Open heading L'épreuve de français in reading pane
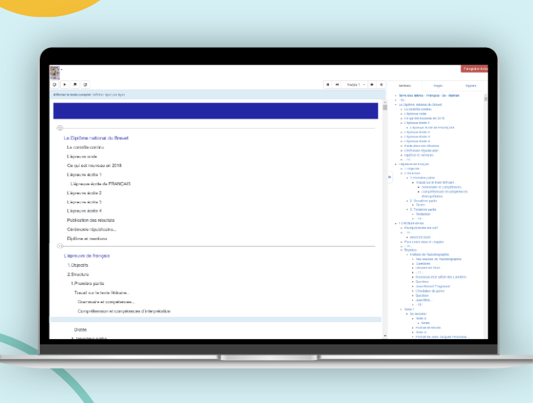 (87, 256)
